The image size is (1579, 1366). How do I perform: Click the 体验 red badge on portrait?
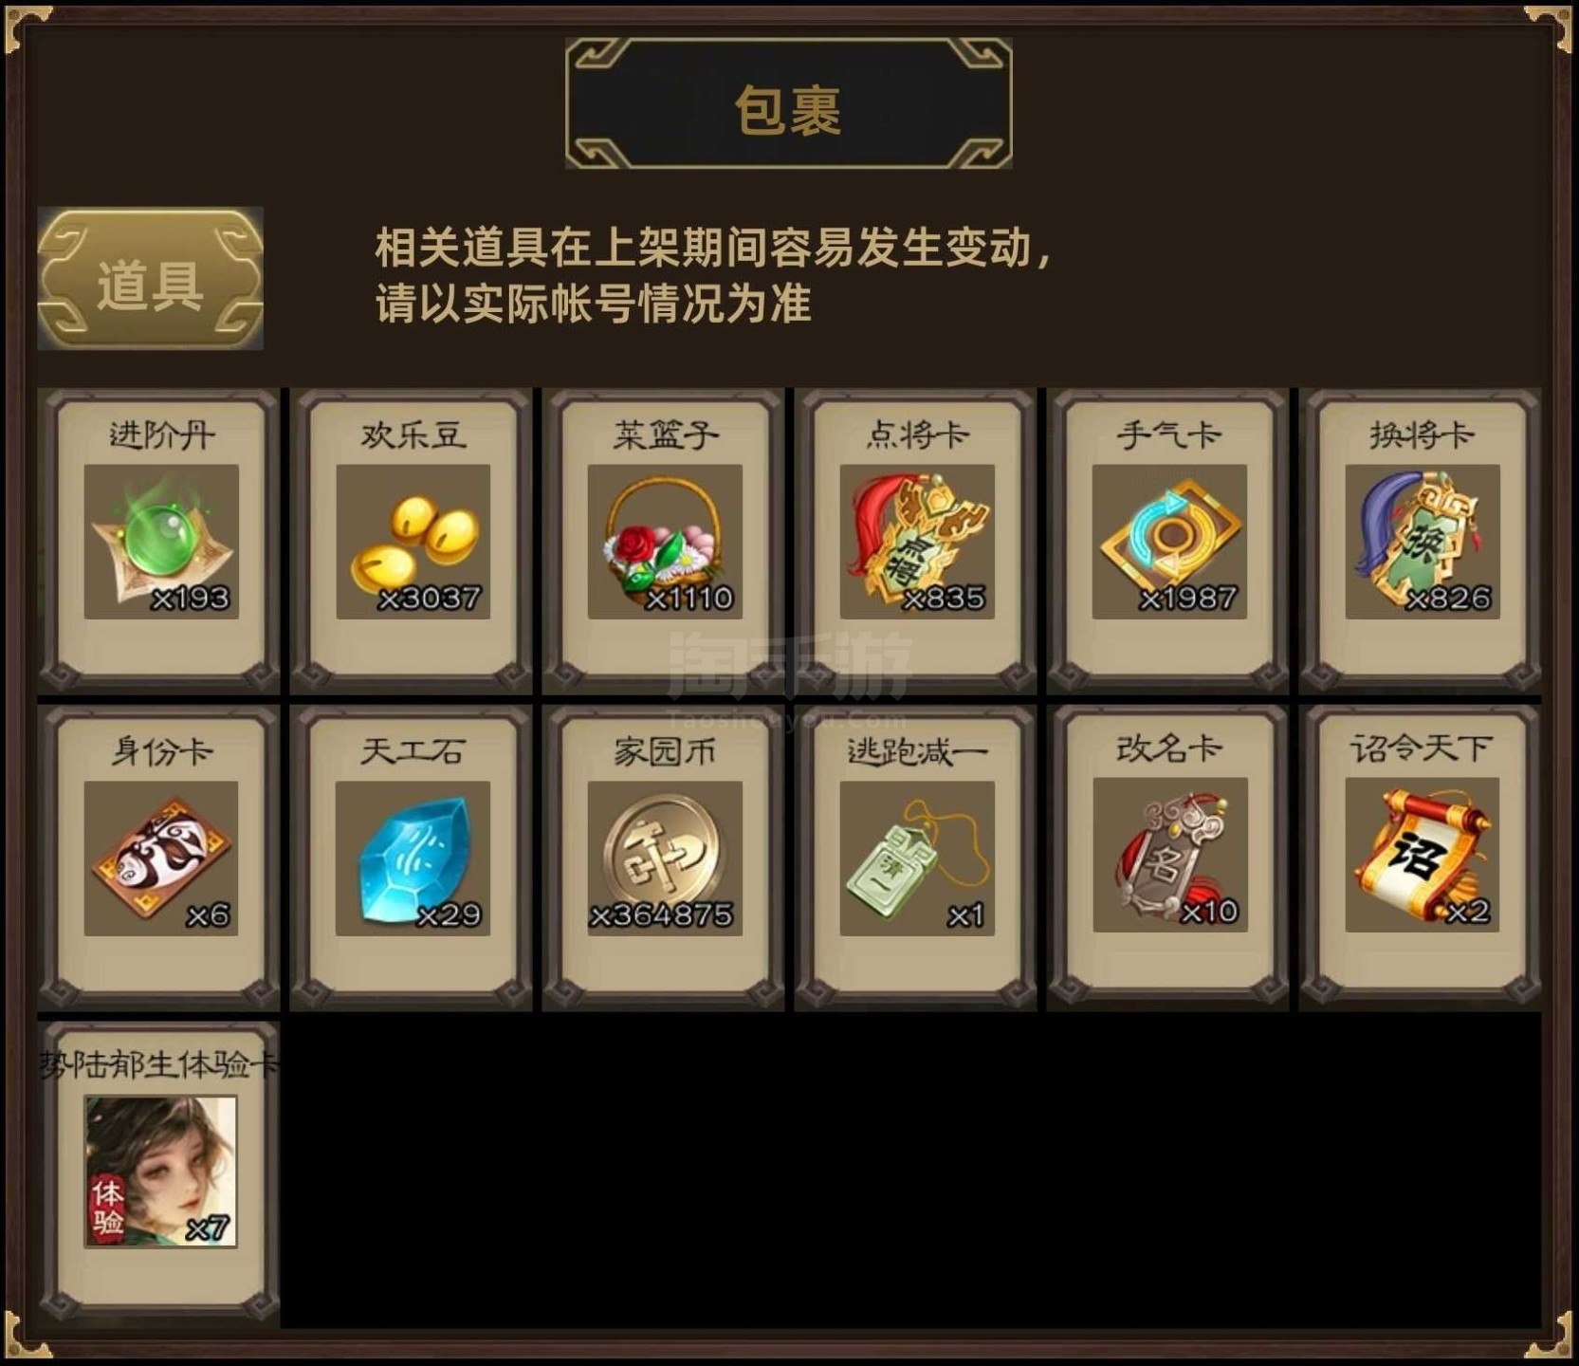pyautogui.click(x=107, y=1208)
